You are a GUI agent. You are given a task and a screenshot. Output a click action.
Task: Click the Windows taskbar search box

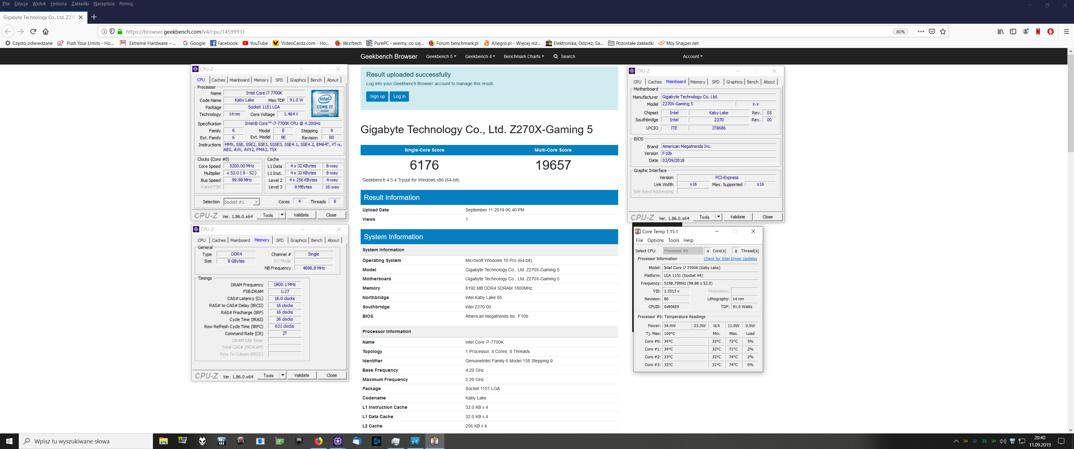pos(86,441)
